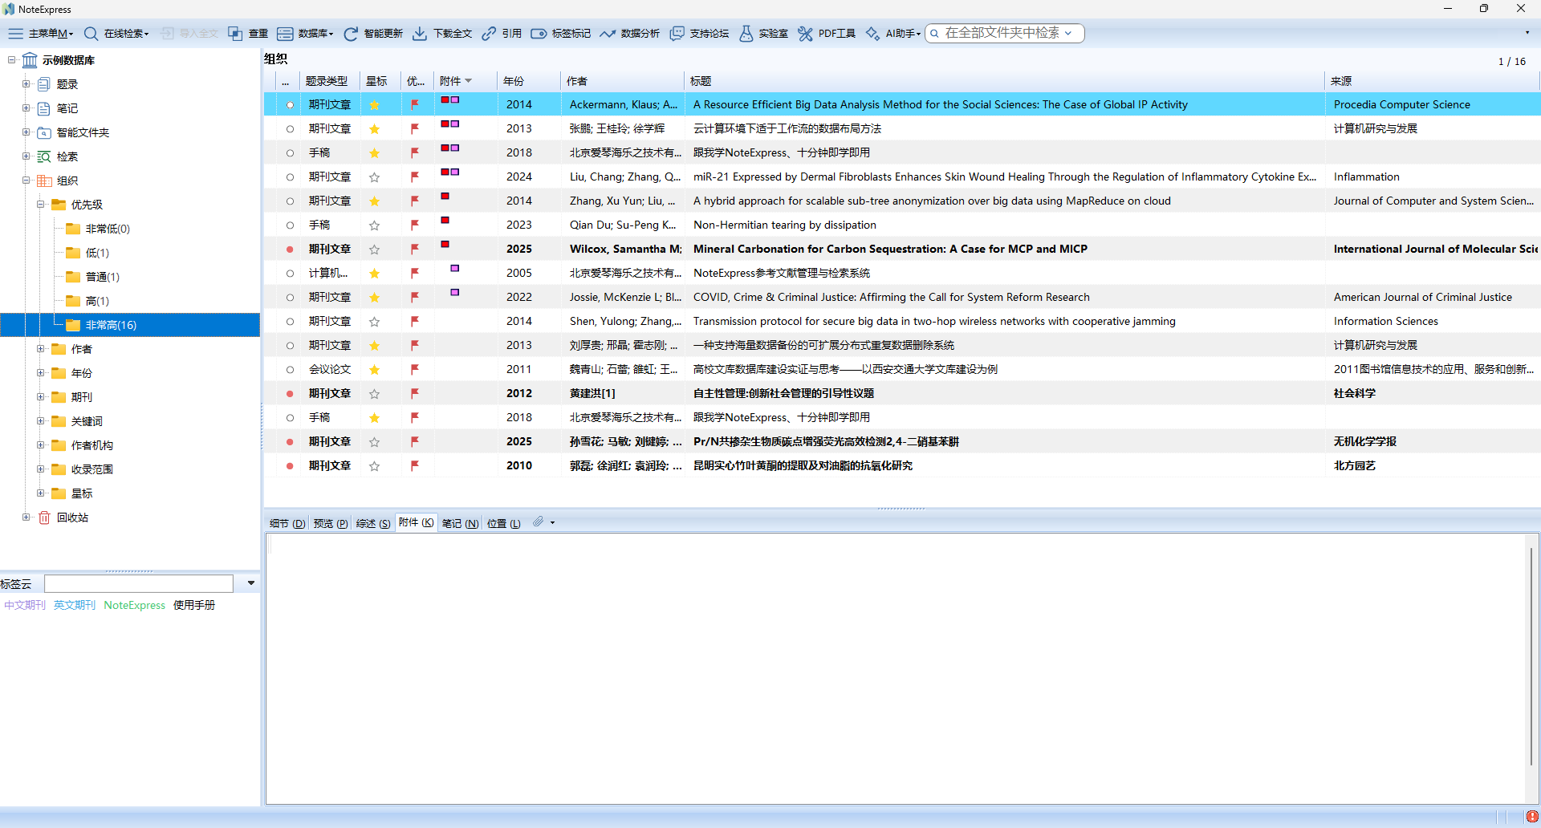Viewport: 1541px width, 828px height.
Task: Click the 英文期刊 tag link
Action: tap(75, 605)
